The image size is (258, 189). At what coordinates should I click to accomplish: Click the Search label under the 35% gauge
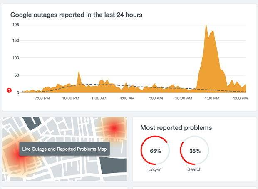coord(194,169)
